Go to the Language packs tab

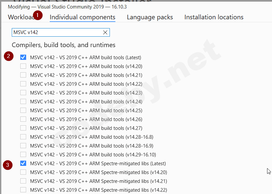coord(150,17)
